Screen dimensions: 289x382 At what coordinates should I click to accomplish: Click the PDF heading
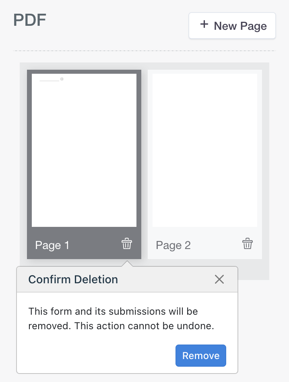(x=30, y=20)
